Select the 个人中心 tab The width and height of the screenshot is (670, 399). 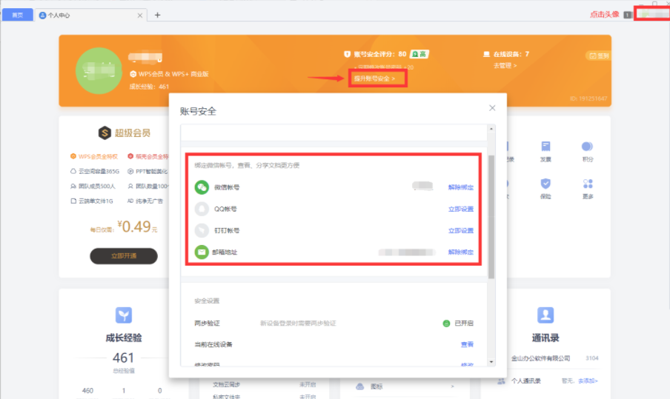(x=91, y=16)
